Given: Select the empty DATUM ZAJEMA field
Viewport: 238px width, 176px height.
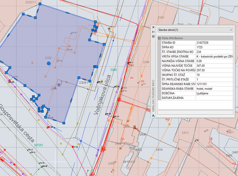Looking at the screenshot, I should tap(214, 98).
